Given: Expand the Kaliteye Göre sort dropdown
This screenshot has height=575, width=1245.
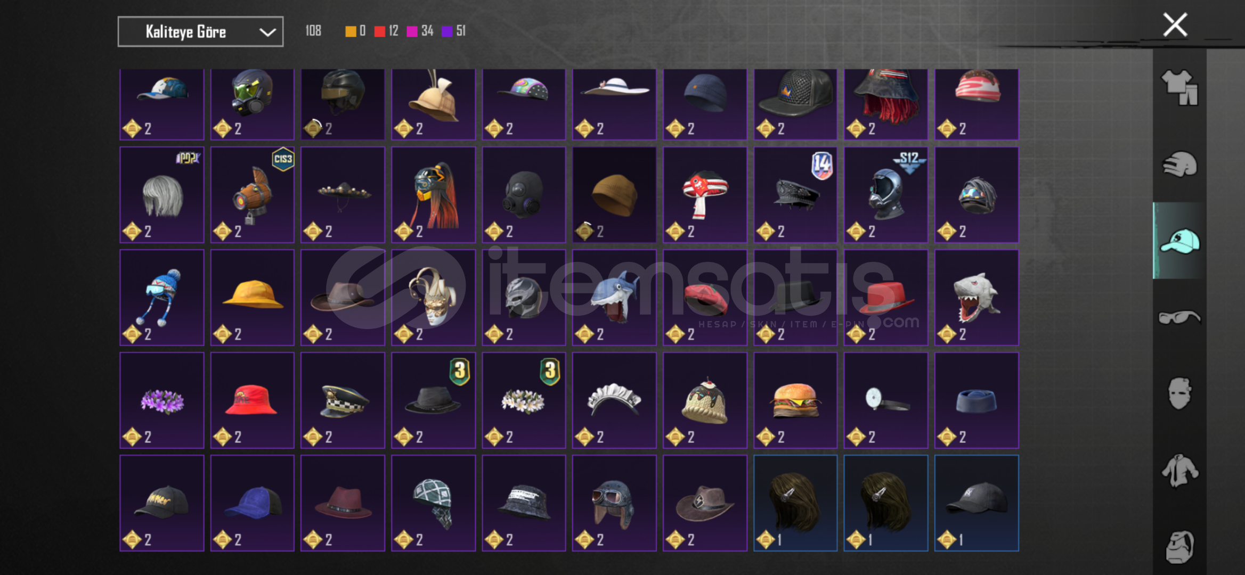Looking at the screenshot, I should click(200, 32).
